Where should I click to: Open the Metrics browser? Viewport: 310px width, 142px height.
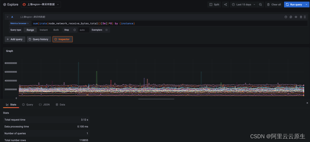click(x=20, y=23)
